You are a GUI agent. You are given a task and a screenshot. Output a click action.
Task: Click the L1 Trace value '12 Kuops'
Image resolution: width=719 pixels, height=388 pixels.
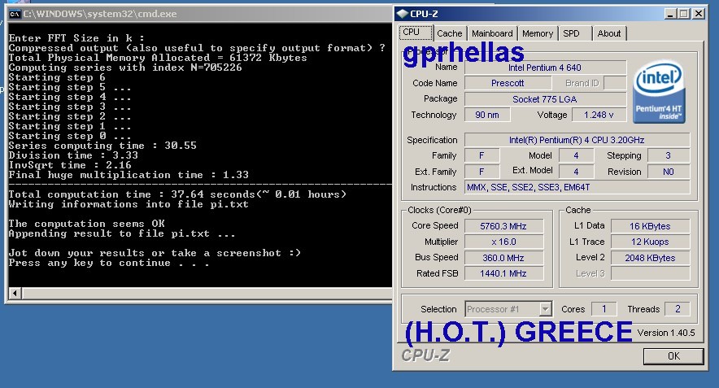point(650,242)
